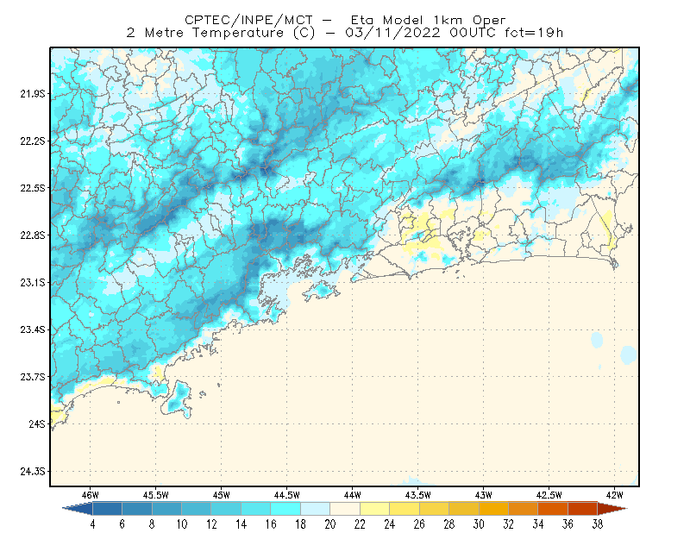Click the darkest blue swatch between 4 and 6

(x=107, y=509)
